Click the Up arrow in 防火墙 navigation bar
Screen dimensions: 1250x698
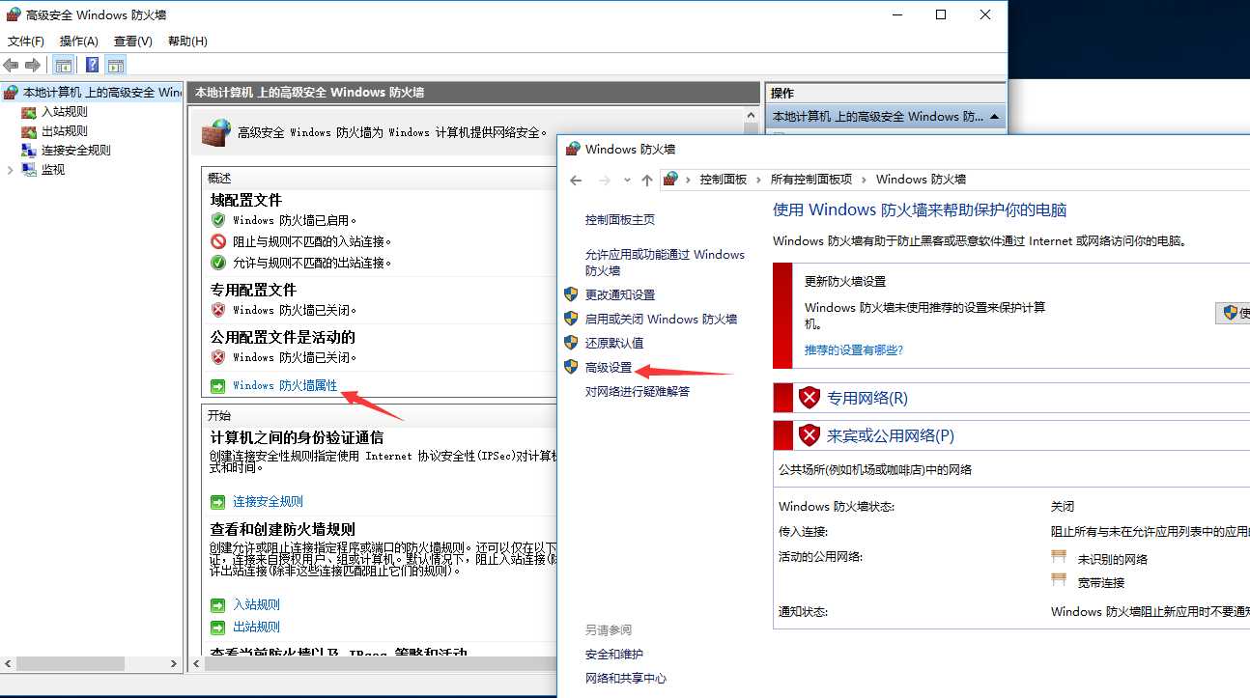(x=647, y=181)
